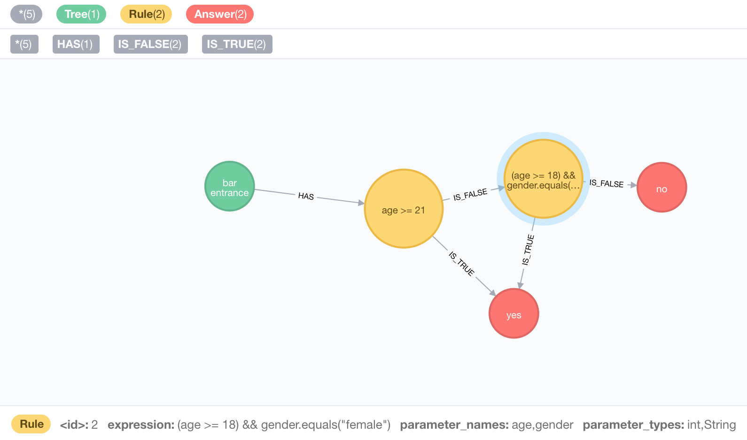Select the *(5) relationship type filter
This screenshot has height=440, width=747.
click(x=24, y=44)
